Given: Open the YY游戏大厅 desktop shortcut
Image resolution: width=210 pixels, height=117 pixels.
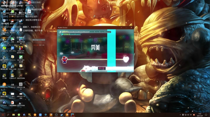Looking at the screenshot, I should (13, 76).
